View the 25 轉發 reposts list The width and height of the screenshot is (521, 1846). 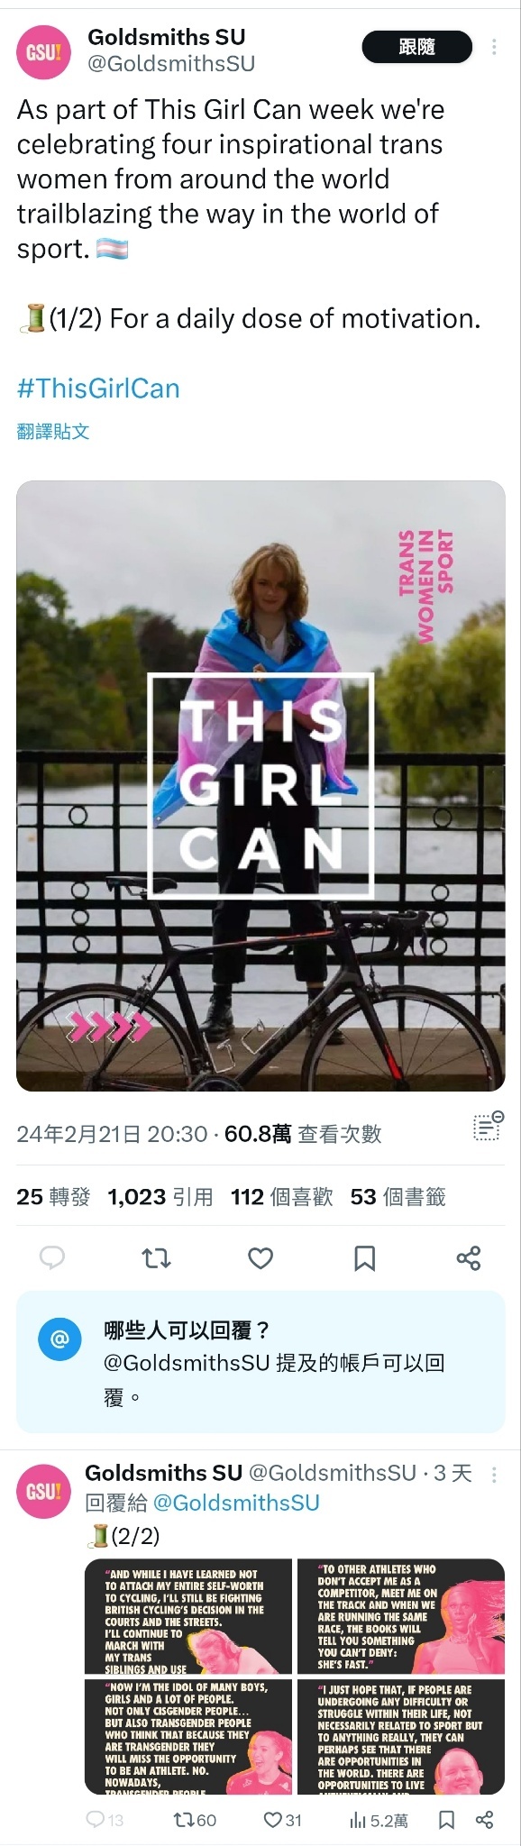53,1197
